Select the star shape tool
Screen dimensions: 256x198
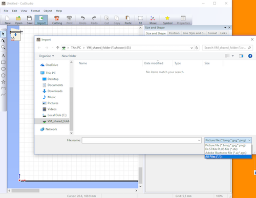click(3, 82)
